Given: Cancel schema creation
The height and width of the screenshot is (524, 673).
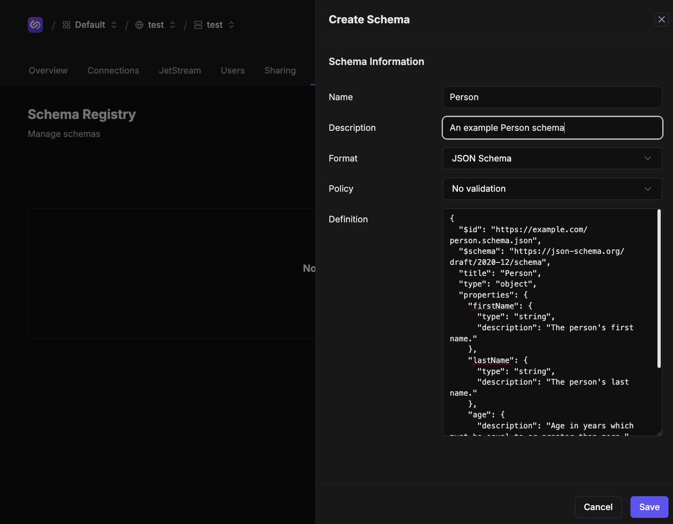Looking at the screenshot, I should point(598,507).
